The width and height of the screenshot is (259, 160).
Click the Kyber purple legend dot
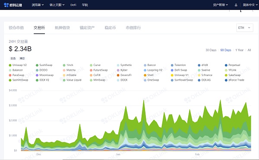[118, 70]
